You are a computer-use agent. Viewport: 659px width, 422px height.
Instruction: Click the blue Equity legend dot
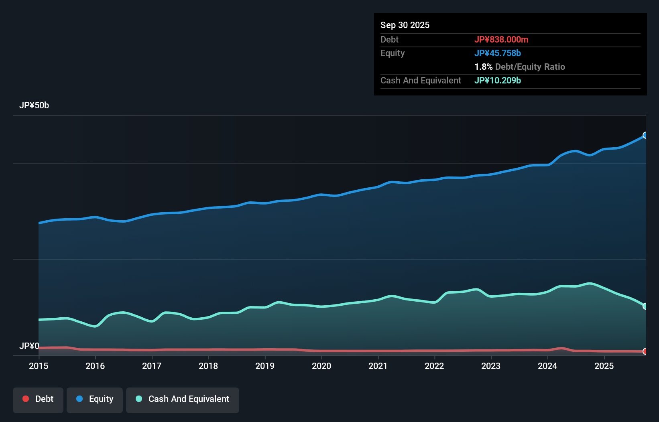79,399
